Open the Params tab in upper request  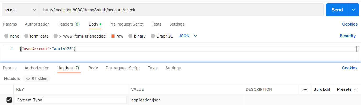point(10,24)
